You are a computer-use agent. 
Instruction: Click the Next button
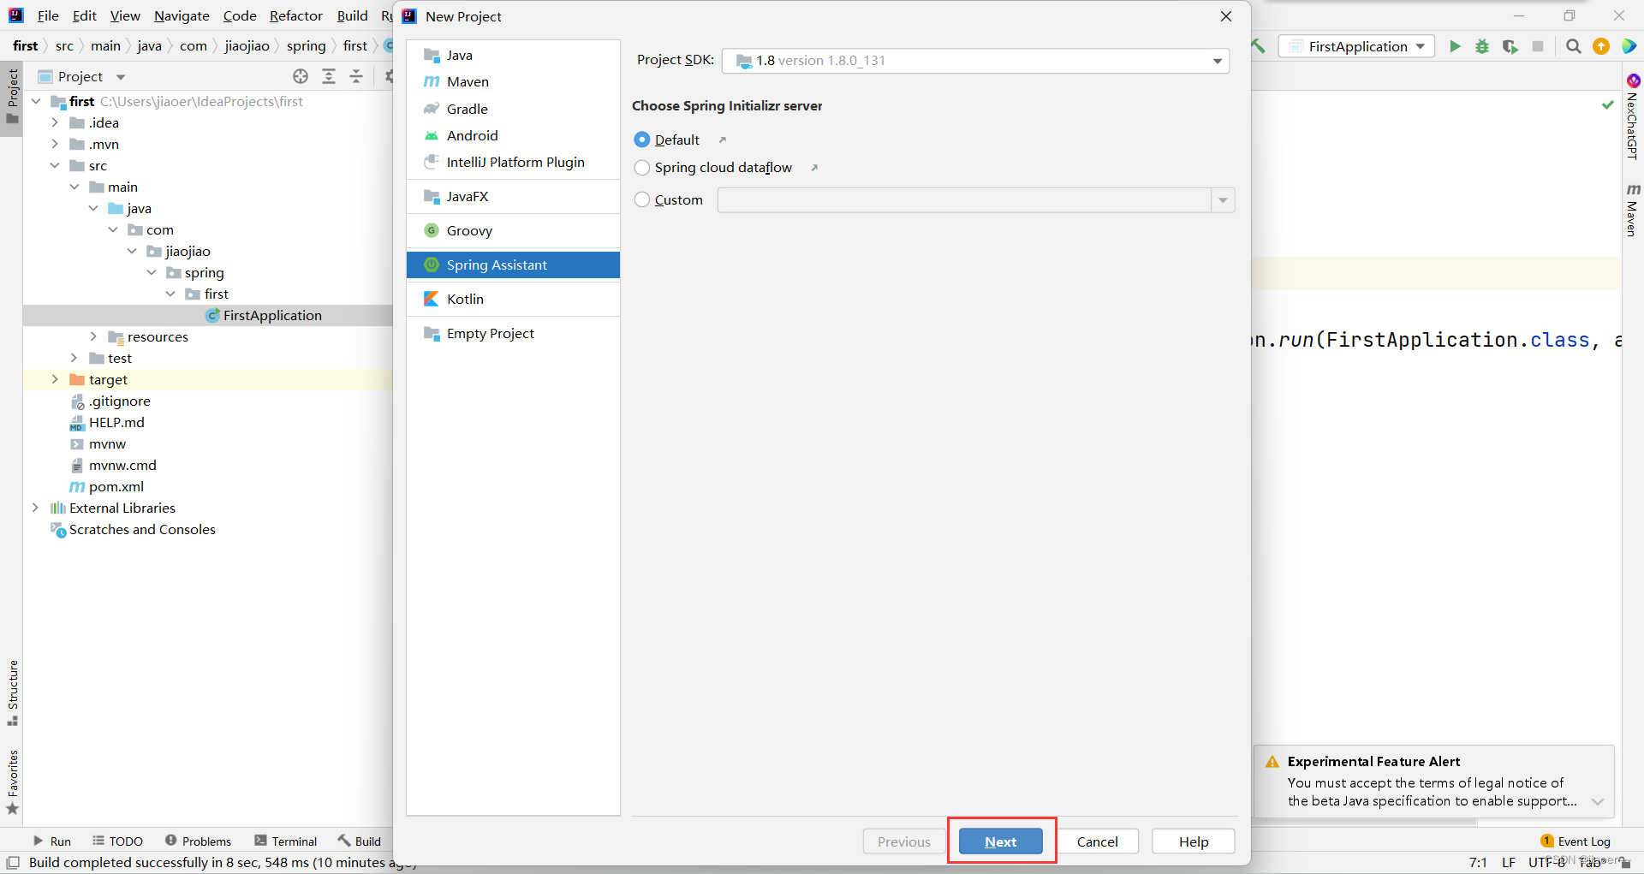pos(1000,841)
